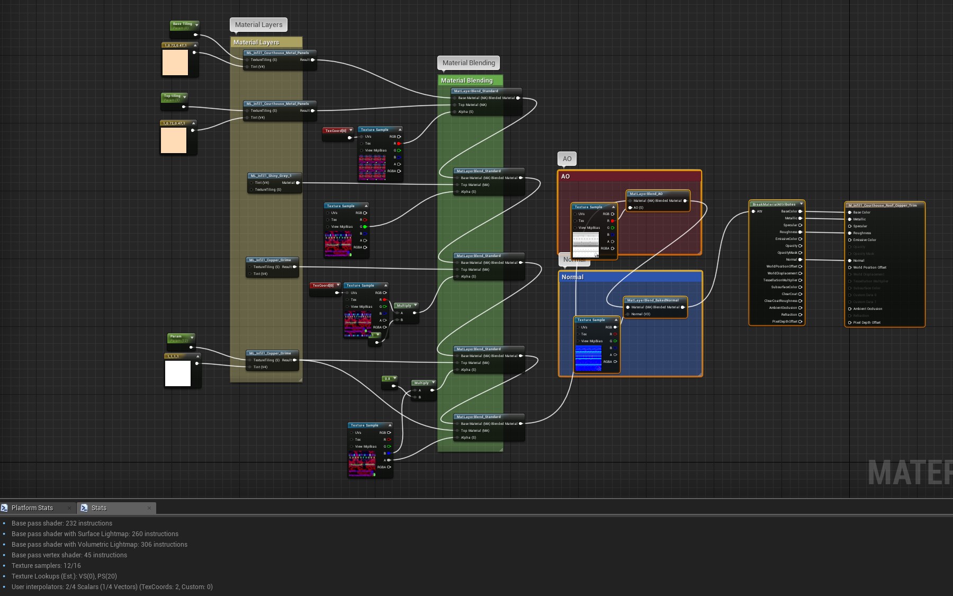Click the Specular input pin on the material node
The image size is (953, 596).
click(850, 226)
